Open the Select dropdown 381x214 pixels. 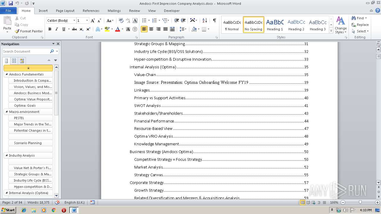360,31
